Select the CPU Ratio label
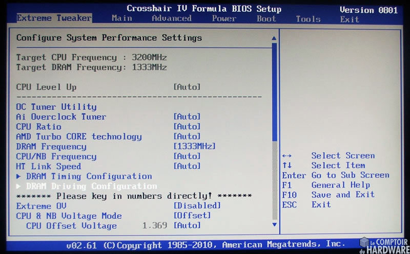 point(39,126)
